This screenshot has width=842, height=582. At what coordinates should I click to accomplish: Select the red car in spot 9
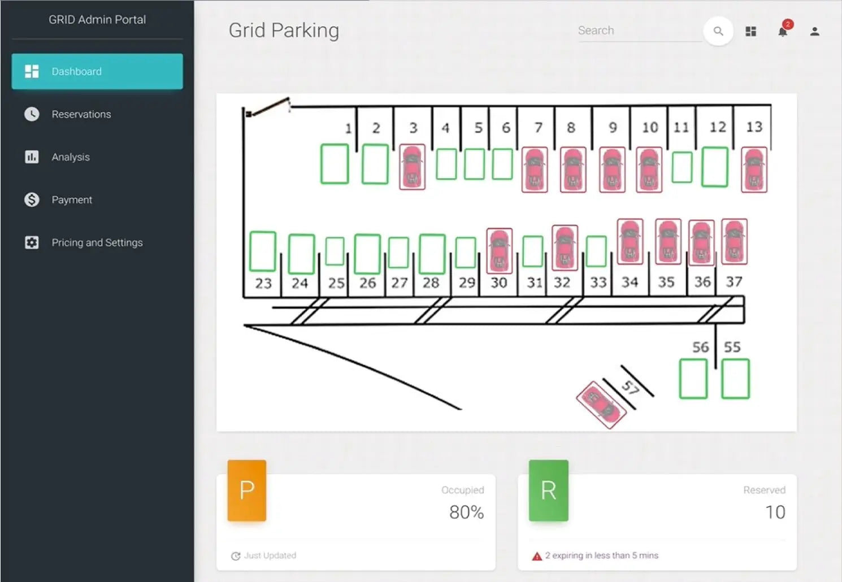point(612,170)
